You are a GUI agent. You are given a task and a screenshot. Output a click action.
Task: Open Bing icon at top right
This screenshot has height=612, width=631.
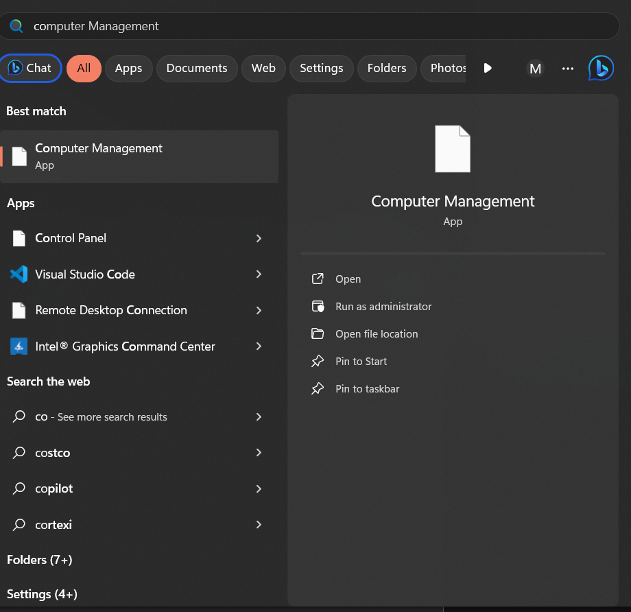[601, 68]
